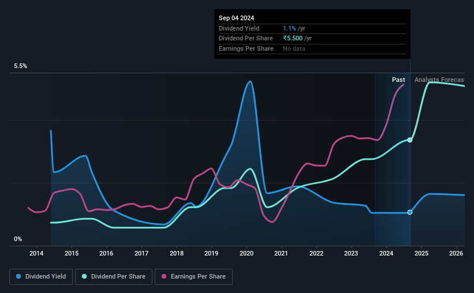The width and height of the screenshot is (474, 293).
Task: Toggle the Dividend Per Share legend series
Action: click(x=114, y=277)
